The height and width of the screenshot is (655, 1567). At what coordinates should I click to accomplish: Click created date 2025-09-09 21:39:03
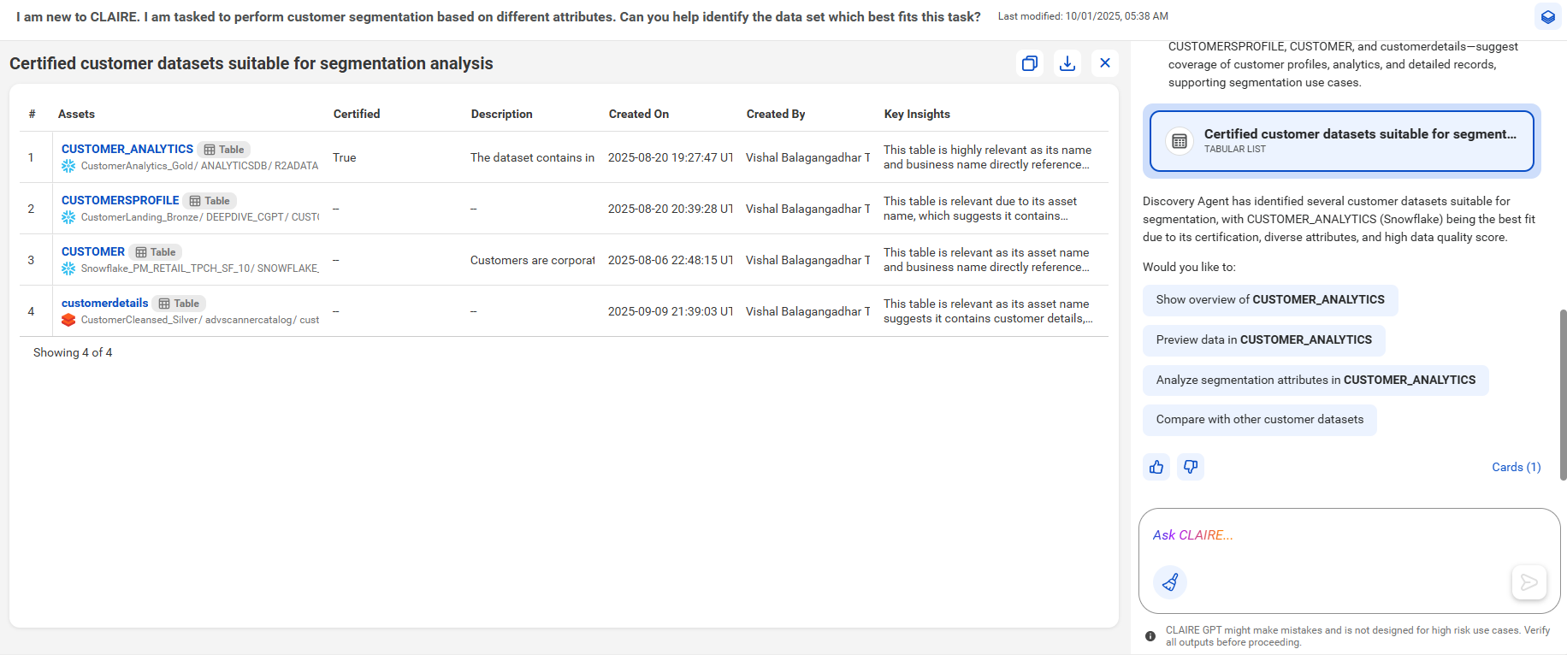tap(671, 311)
